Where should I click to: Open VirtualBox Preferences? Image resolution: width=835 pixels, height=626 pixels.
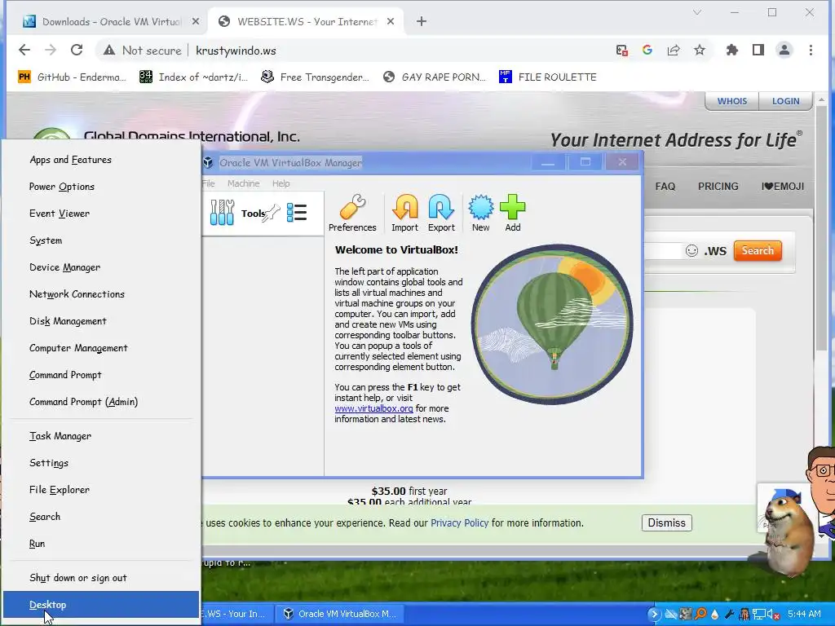tap(352, 213)
